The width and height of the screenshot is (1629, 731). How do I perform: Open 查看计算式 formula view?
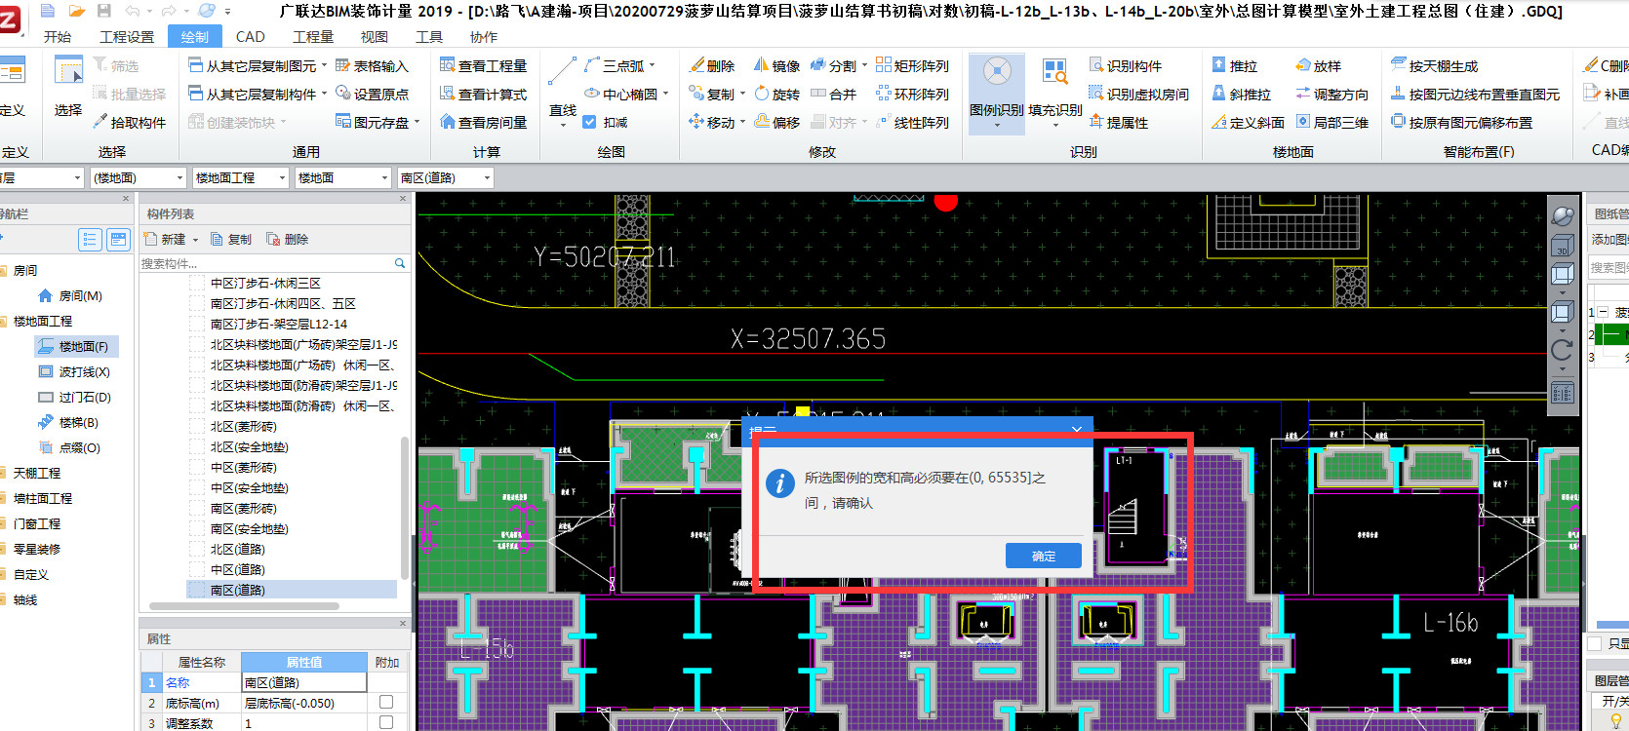(x=484, y=94)
